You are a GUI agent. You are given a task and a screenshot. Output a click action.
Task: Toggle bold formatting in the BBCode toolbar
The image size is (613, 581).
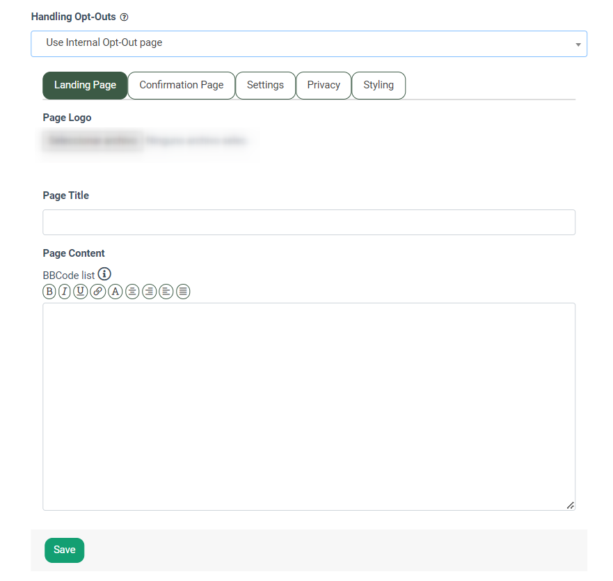coord(49,292)
